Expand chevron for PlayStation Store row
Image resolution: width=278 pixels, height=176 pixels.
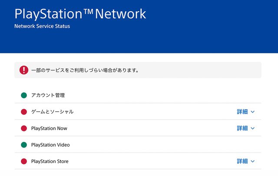[x=253, y=161]
